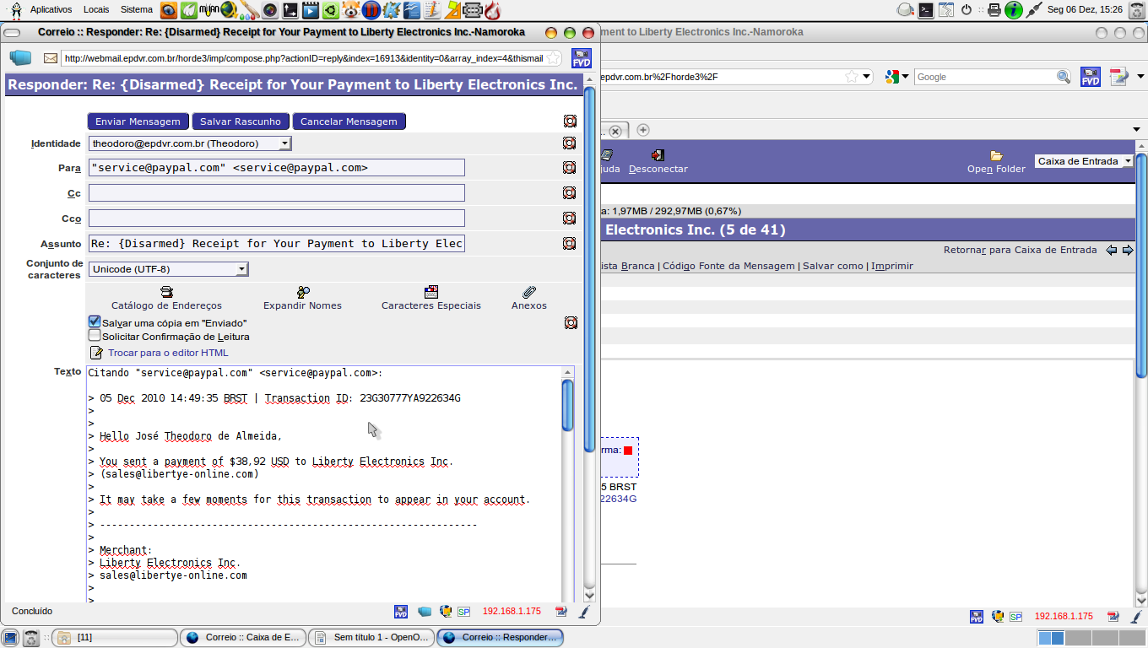Screen dimensions: 1148x648
Task: Click the bookmark star in compose window address bar
Action: click(x=552, y=58)
